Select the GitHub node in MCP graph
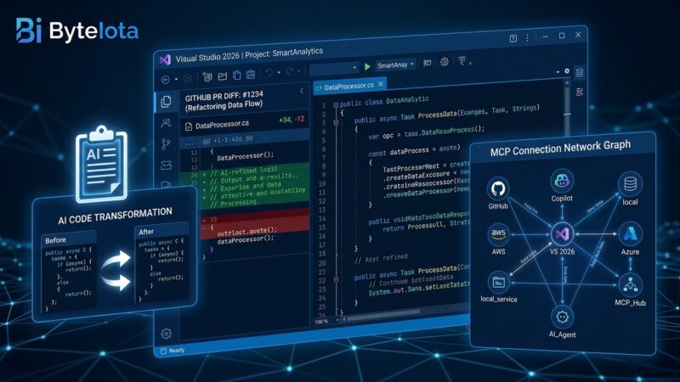The height and width of the screenshot is (382, 680). tap(498, 188)
